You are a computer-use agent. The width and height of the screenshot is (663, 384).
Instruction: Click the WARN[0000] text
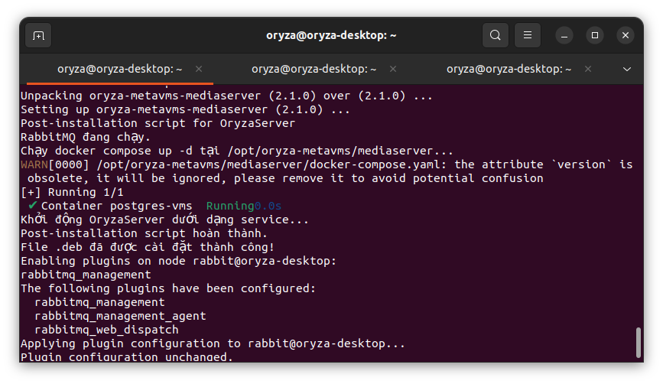click(55, 164)
